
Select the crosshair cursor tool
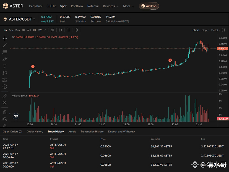tap(5, 38)
